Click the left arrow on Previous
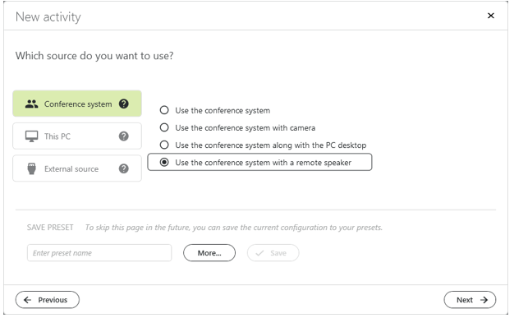 [28, 300]
